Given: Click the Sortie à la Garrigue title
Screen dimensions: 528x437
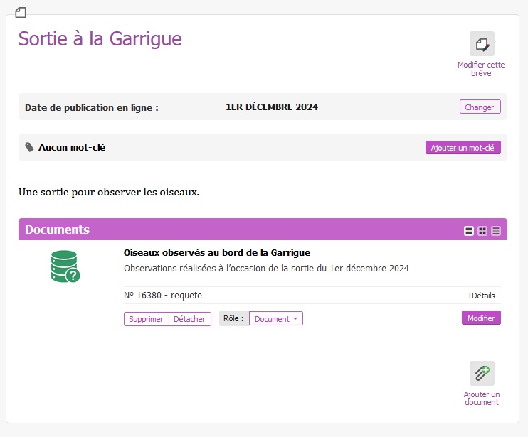Looking at the screenshot, I should (100, 38).
